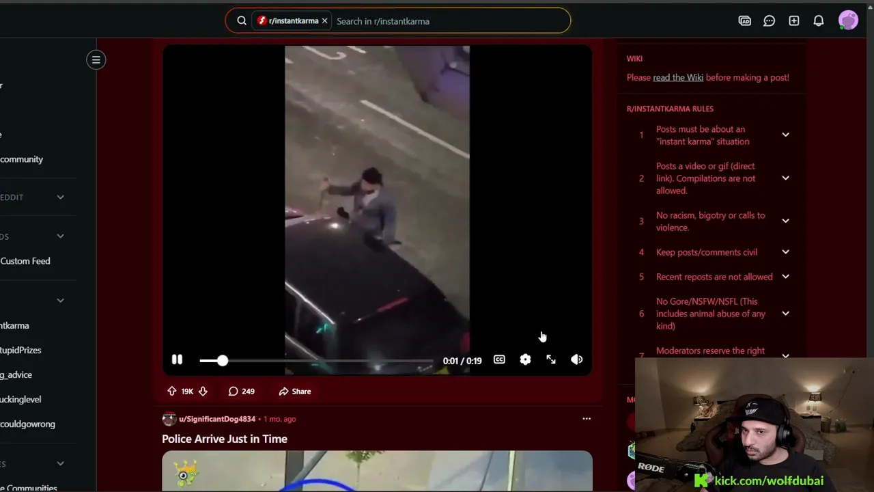Viewport: 874px width, 492px height.
Task: Open 'read the Wiki' link
Action: point(678,77)
